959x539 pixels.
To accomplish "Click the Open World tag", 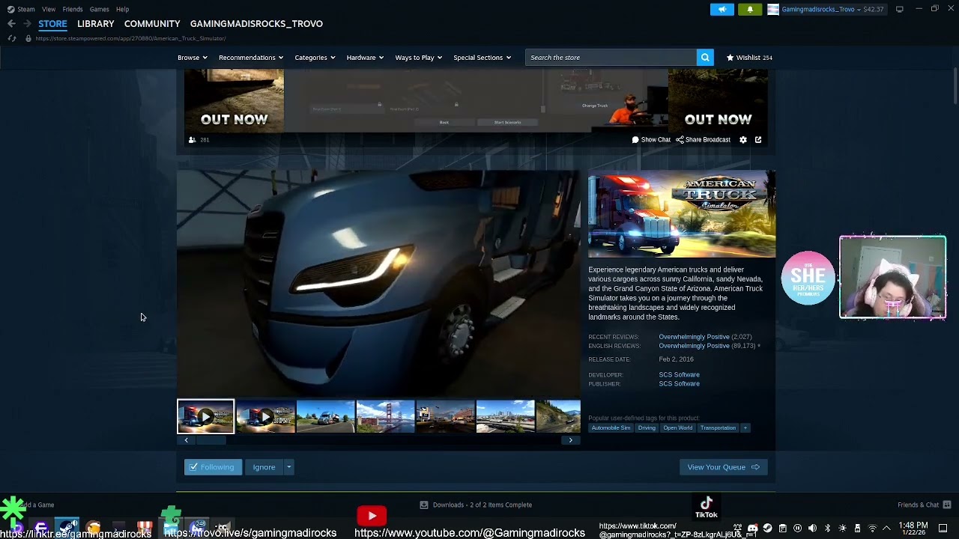I will [677, 428].
